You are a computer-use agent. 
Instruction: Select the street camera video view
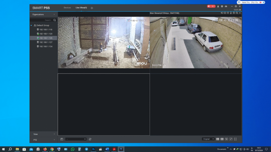(x=196, y=42)
